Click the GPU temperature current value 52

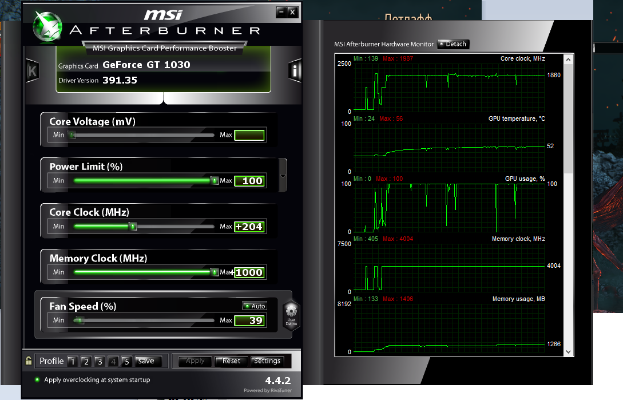(x=550, y=146)
